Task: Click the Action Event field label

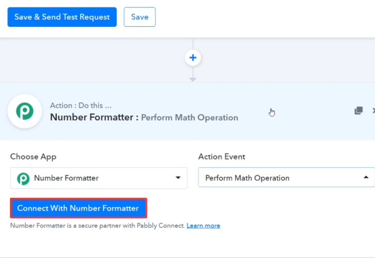Action: click(222, 157)
